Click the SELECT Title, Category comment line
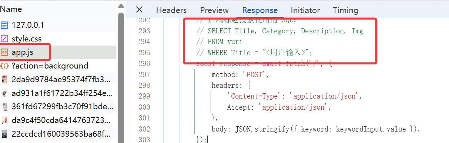This screenshot has height=143, width=449. (280, 31)
